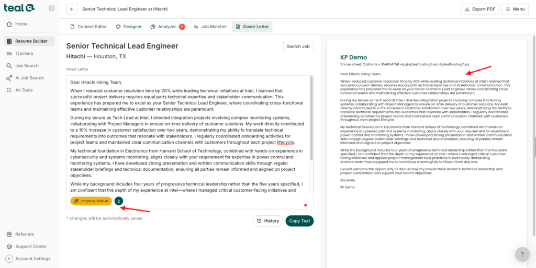Click the underlined word lifecycle
536x268 pixels.
[x=286, y=142]
